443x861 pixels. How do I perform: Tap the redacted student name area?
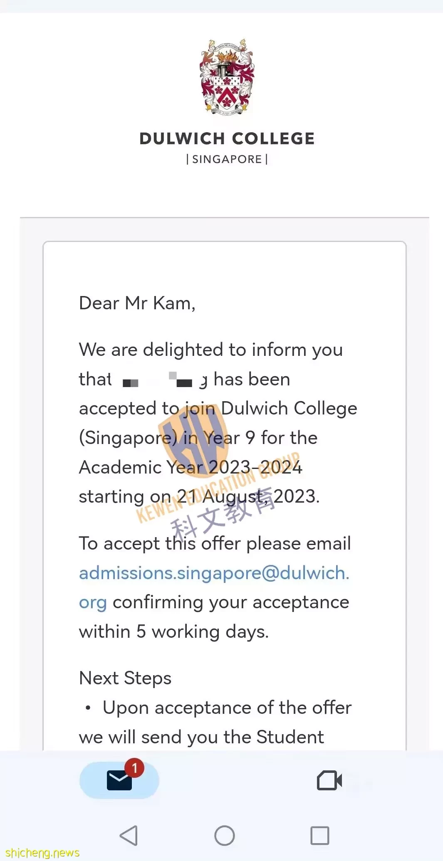162,380
